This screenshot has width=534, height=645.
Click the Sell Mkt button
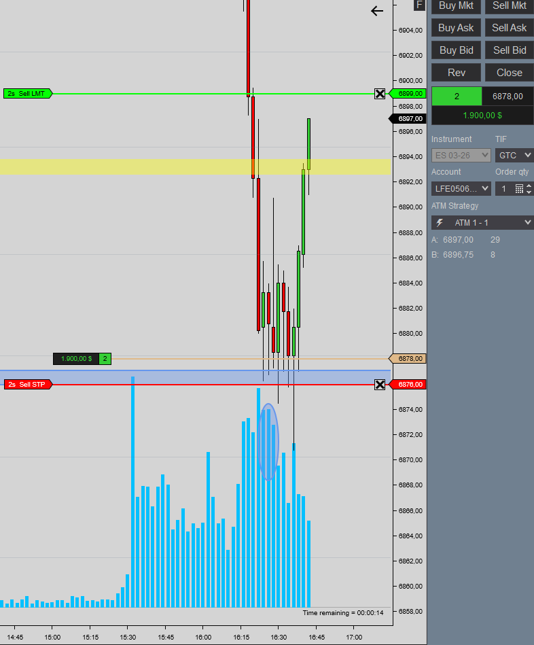tap(510, 5)
